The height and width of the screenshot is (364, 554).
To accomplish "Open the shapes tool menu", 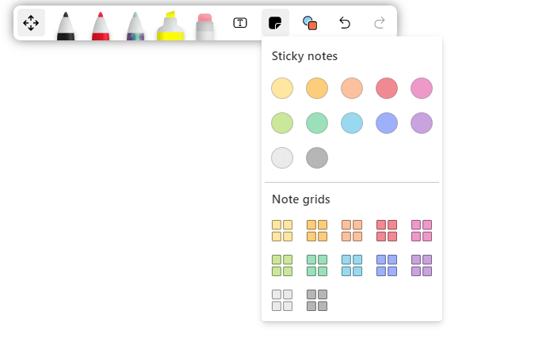I will (x=310, y=23).
